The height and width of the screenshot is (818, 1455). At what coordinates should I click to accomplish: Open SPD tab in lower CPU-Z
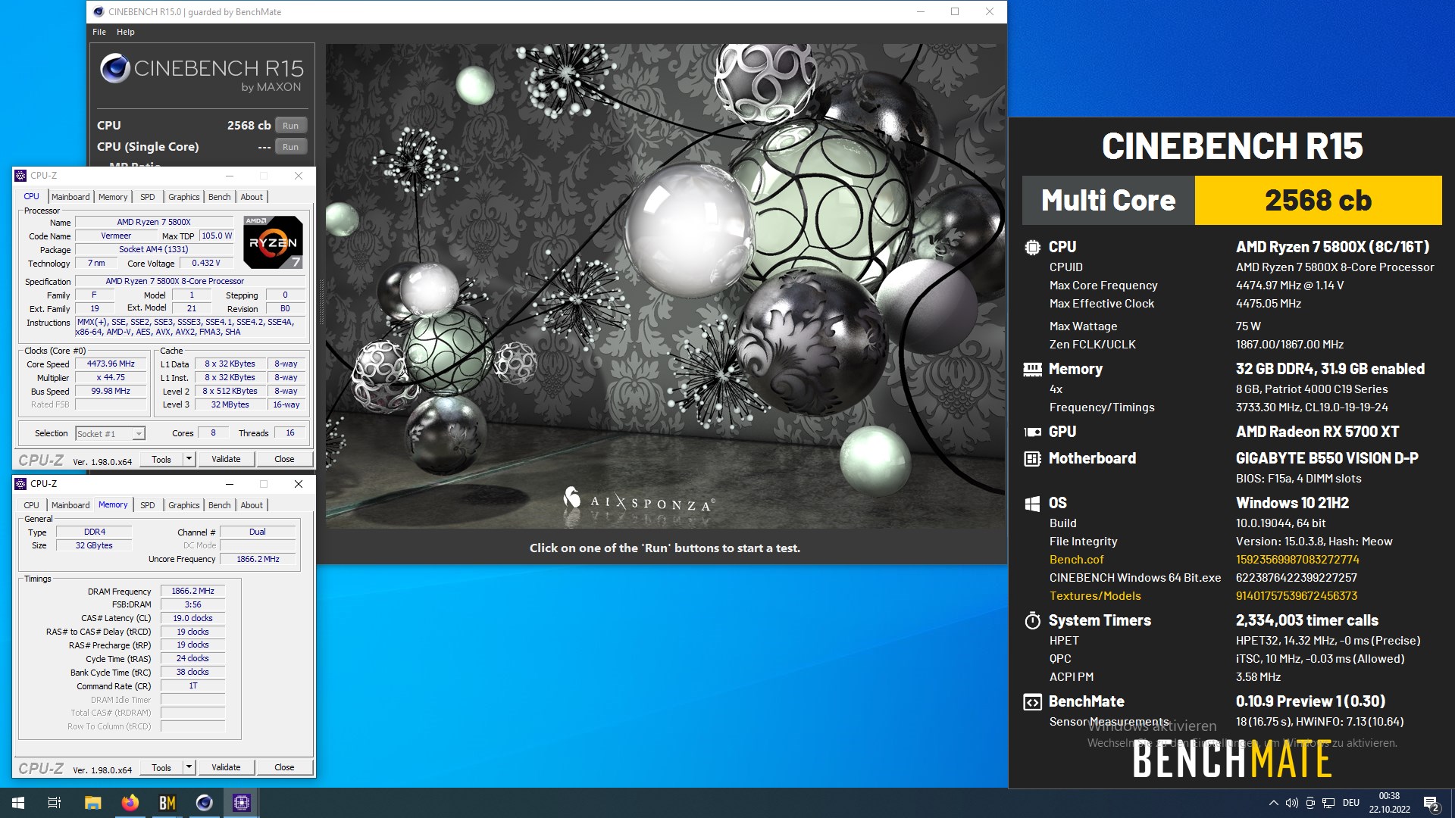point(148,505)
